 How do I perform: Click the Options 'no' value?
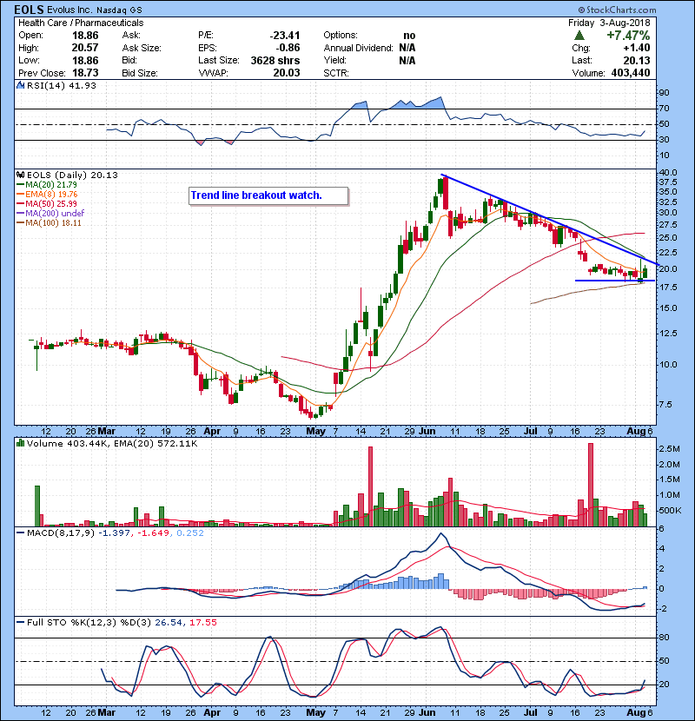[x=409, y=36]
